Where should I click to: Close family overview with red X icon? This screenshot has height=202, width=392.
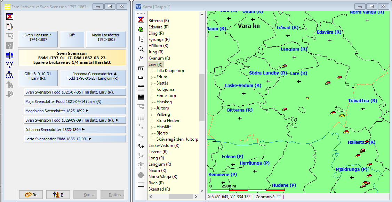pos(9,16)
